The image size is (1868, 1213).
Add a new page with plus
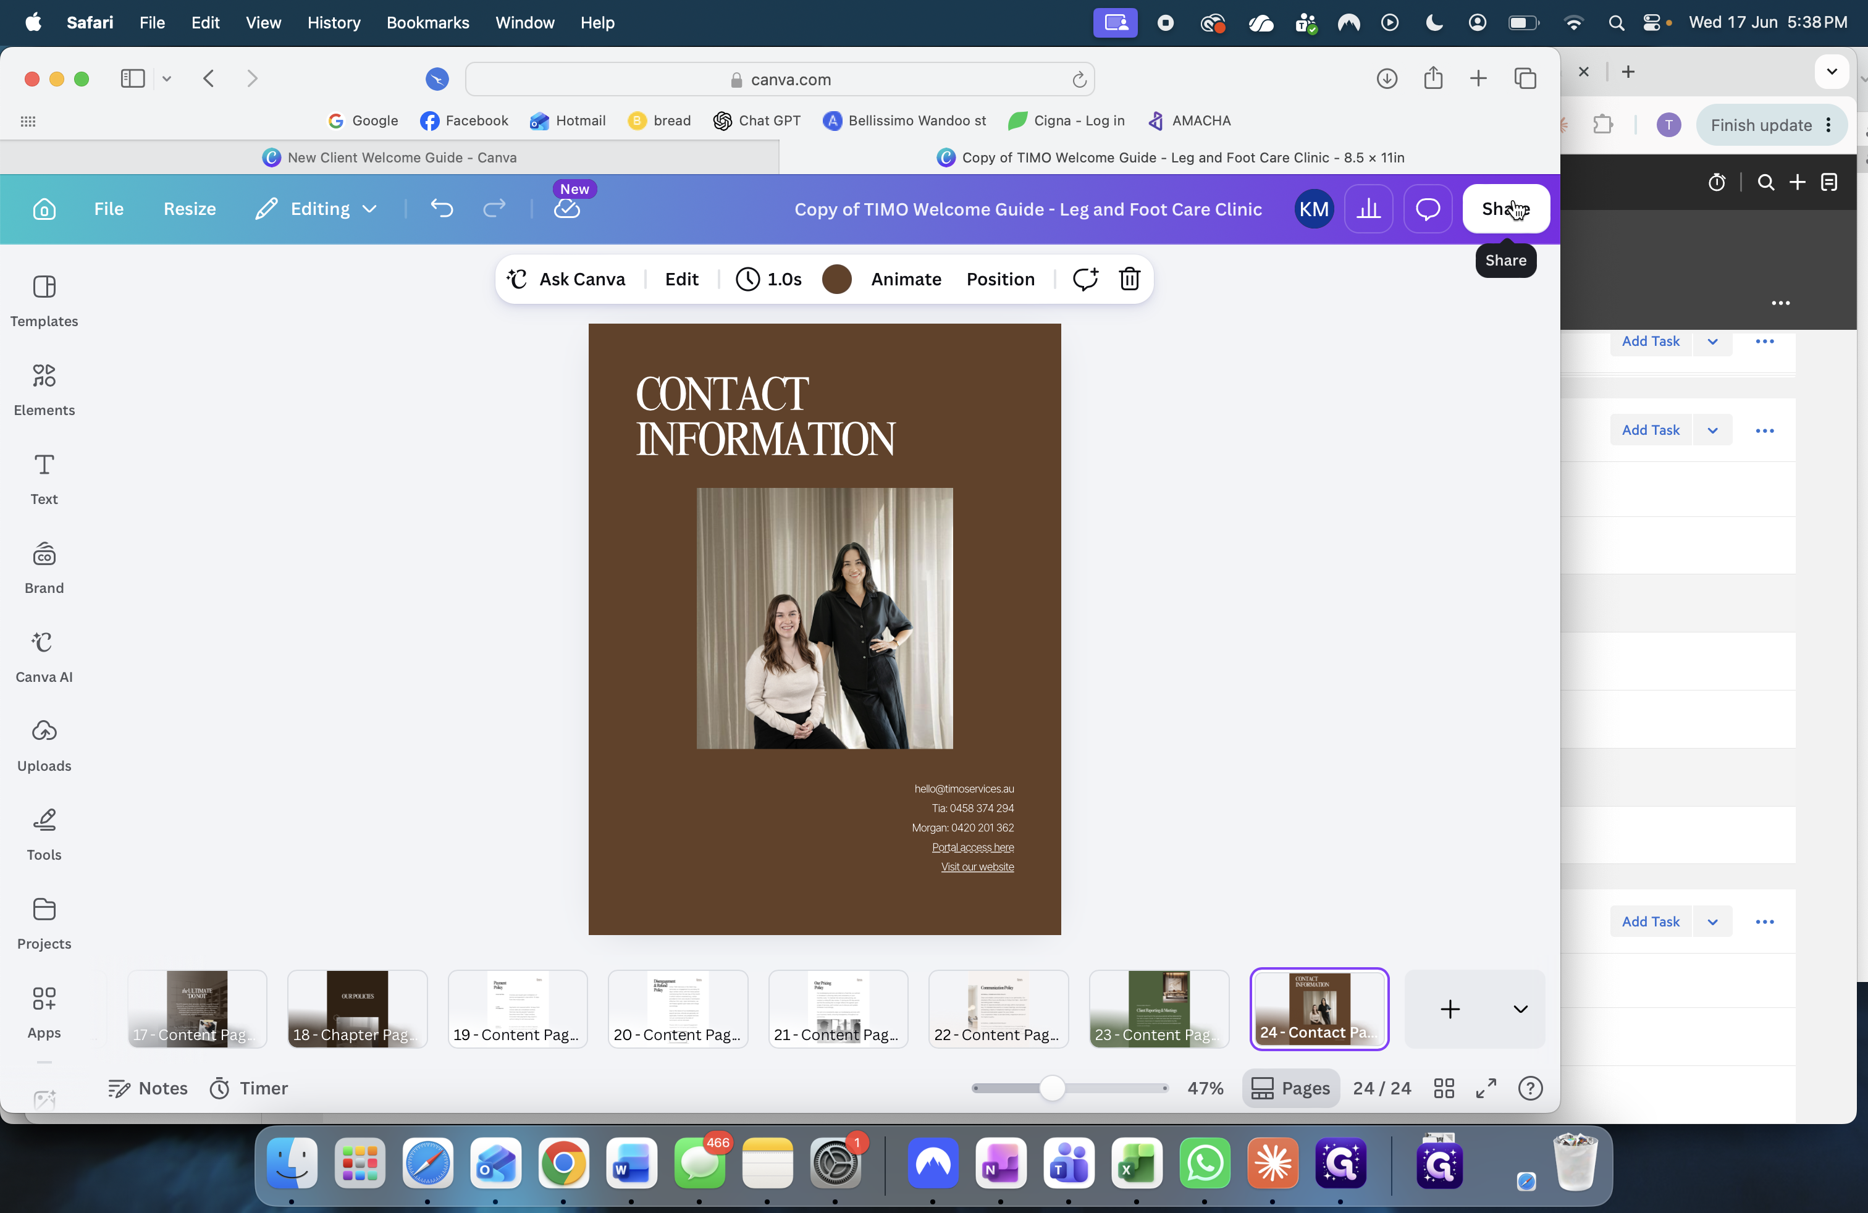tap(1450, 1009)
